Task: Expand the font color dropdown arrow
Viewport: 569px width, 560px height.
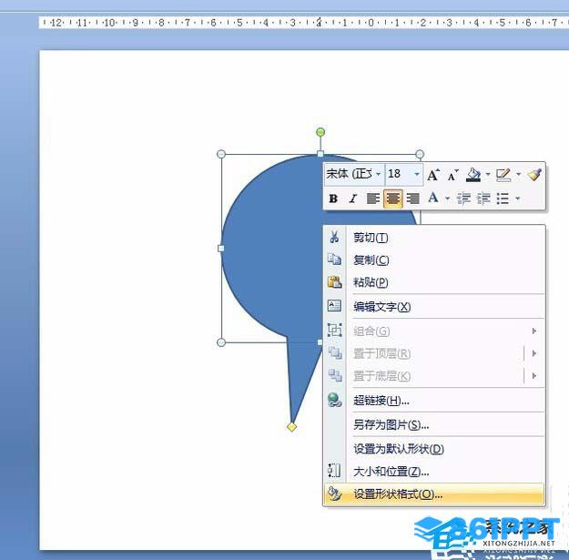Action: tap(447, 199)
